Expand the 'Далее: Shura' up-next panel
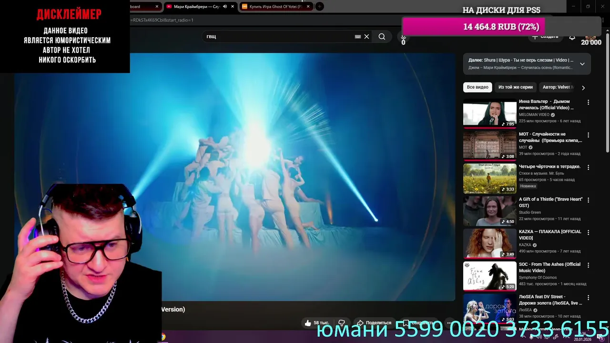The image size is (610, 343). tap(582, 64)
